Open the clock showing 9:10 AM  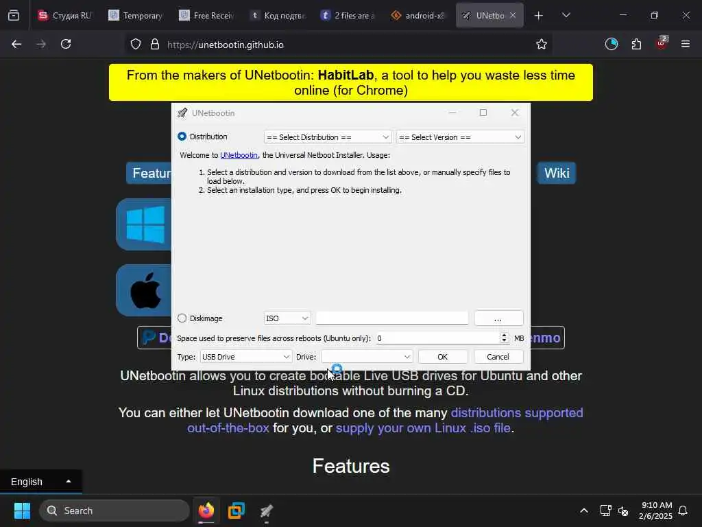[656, 511]
